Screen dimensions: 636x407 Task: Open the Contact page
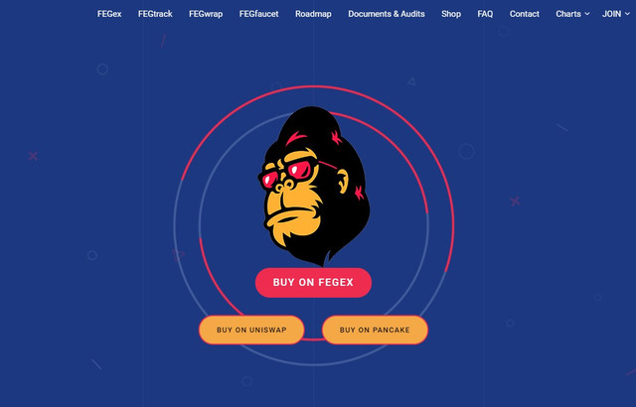[x=525, y=14]
